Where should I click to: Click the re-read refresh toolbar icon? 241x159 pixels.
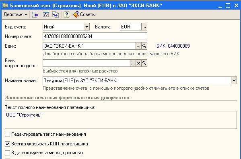[46, 14]
